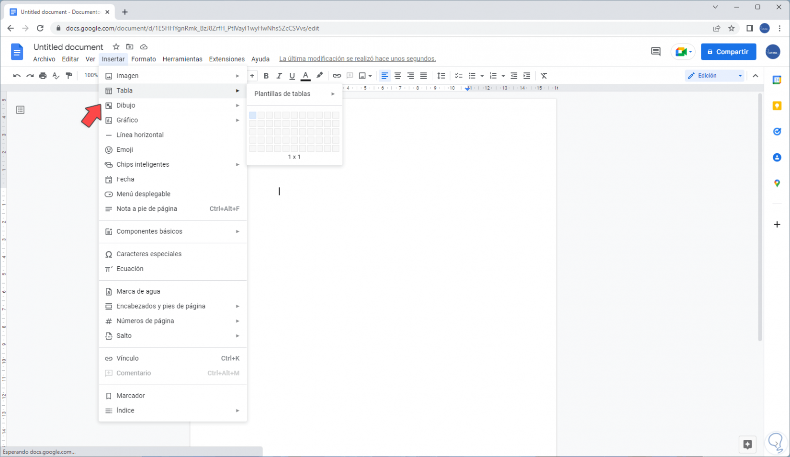Set alignment to right

410,76
